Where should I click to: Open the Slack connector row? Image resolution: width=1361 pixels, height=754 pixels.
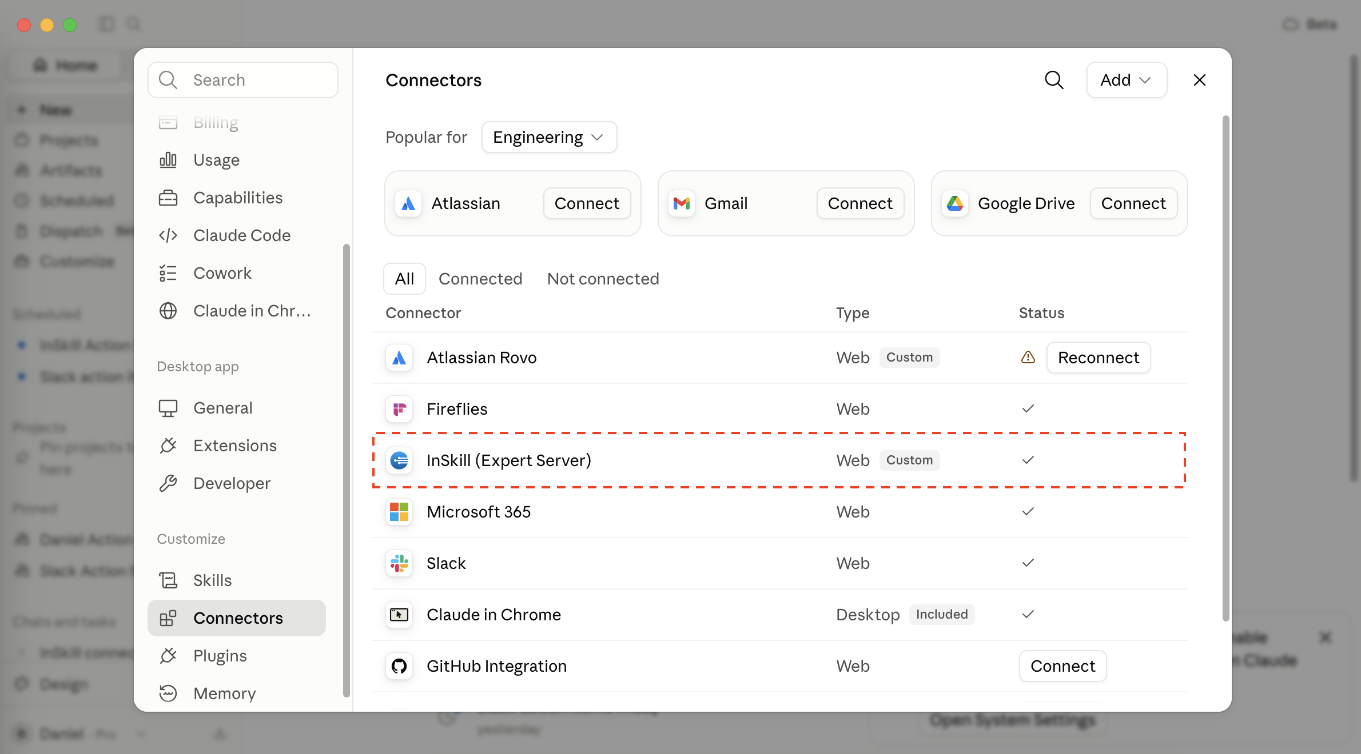[x=780, y=563]
